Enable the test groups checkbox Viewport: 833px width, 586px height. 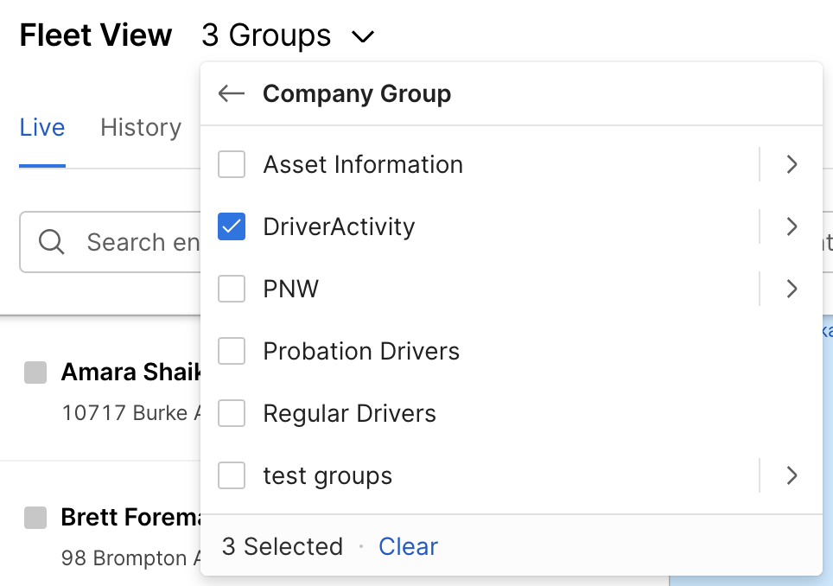pos(232,475)
